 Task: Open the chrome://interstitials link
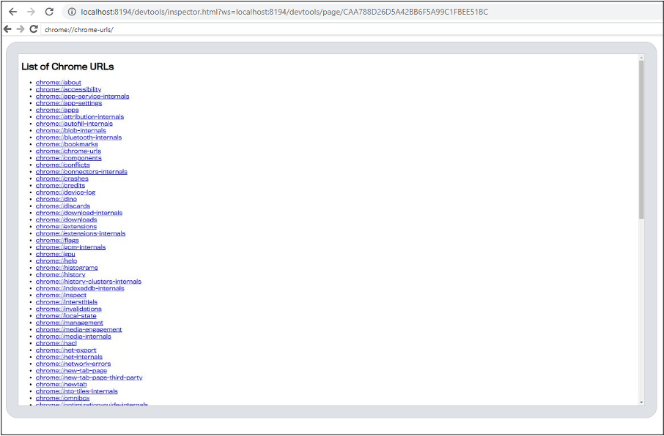click(67, 302)
